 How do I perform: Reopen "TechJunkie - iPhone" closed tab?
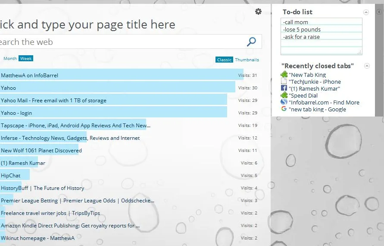[315, 82]
